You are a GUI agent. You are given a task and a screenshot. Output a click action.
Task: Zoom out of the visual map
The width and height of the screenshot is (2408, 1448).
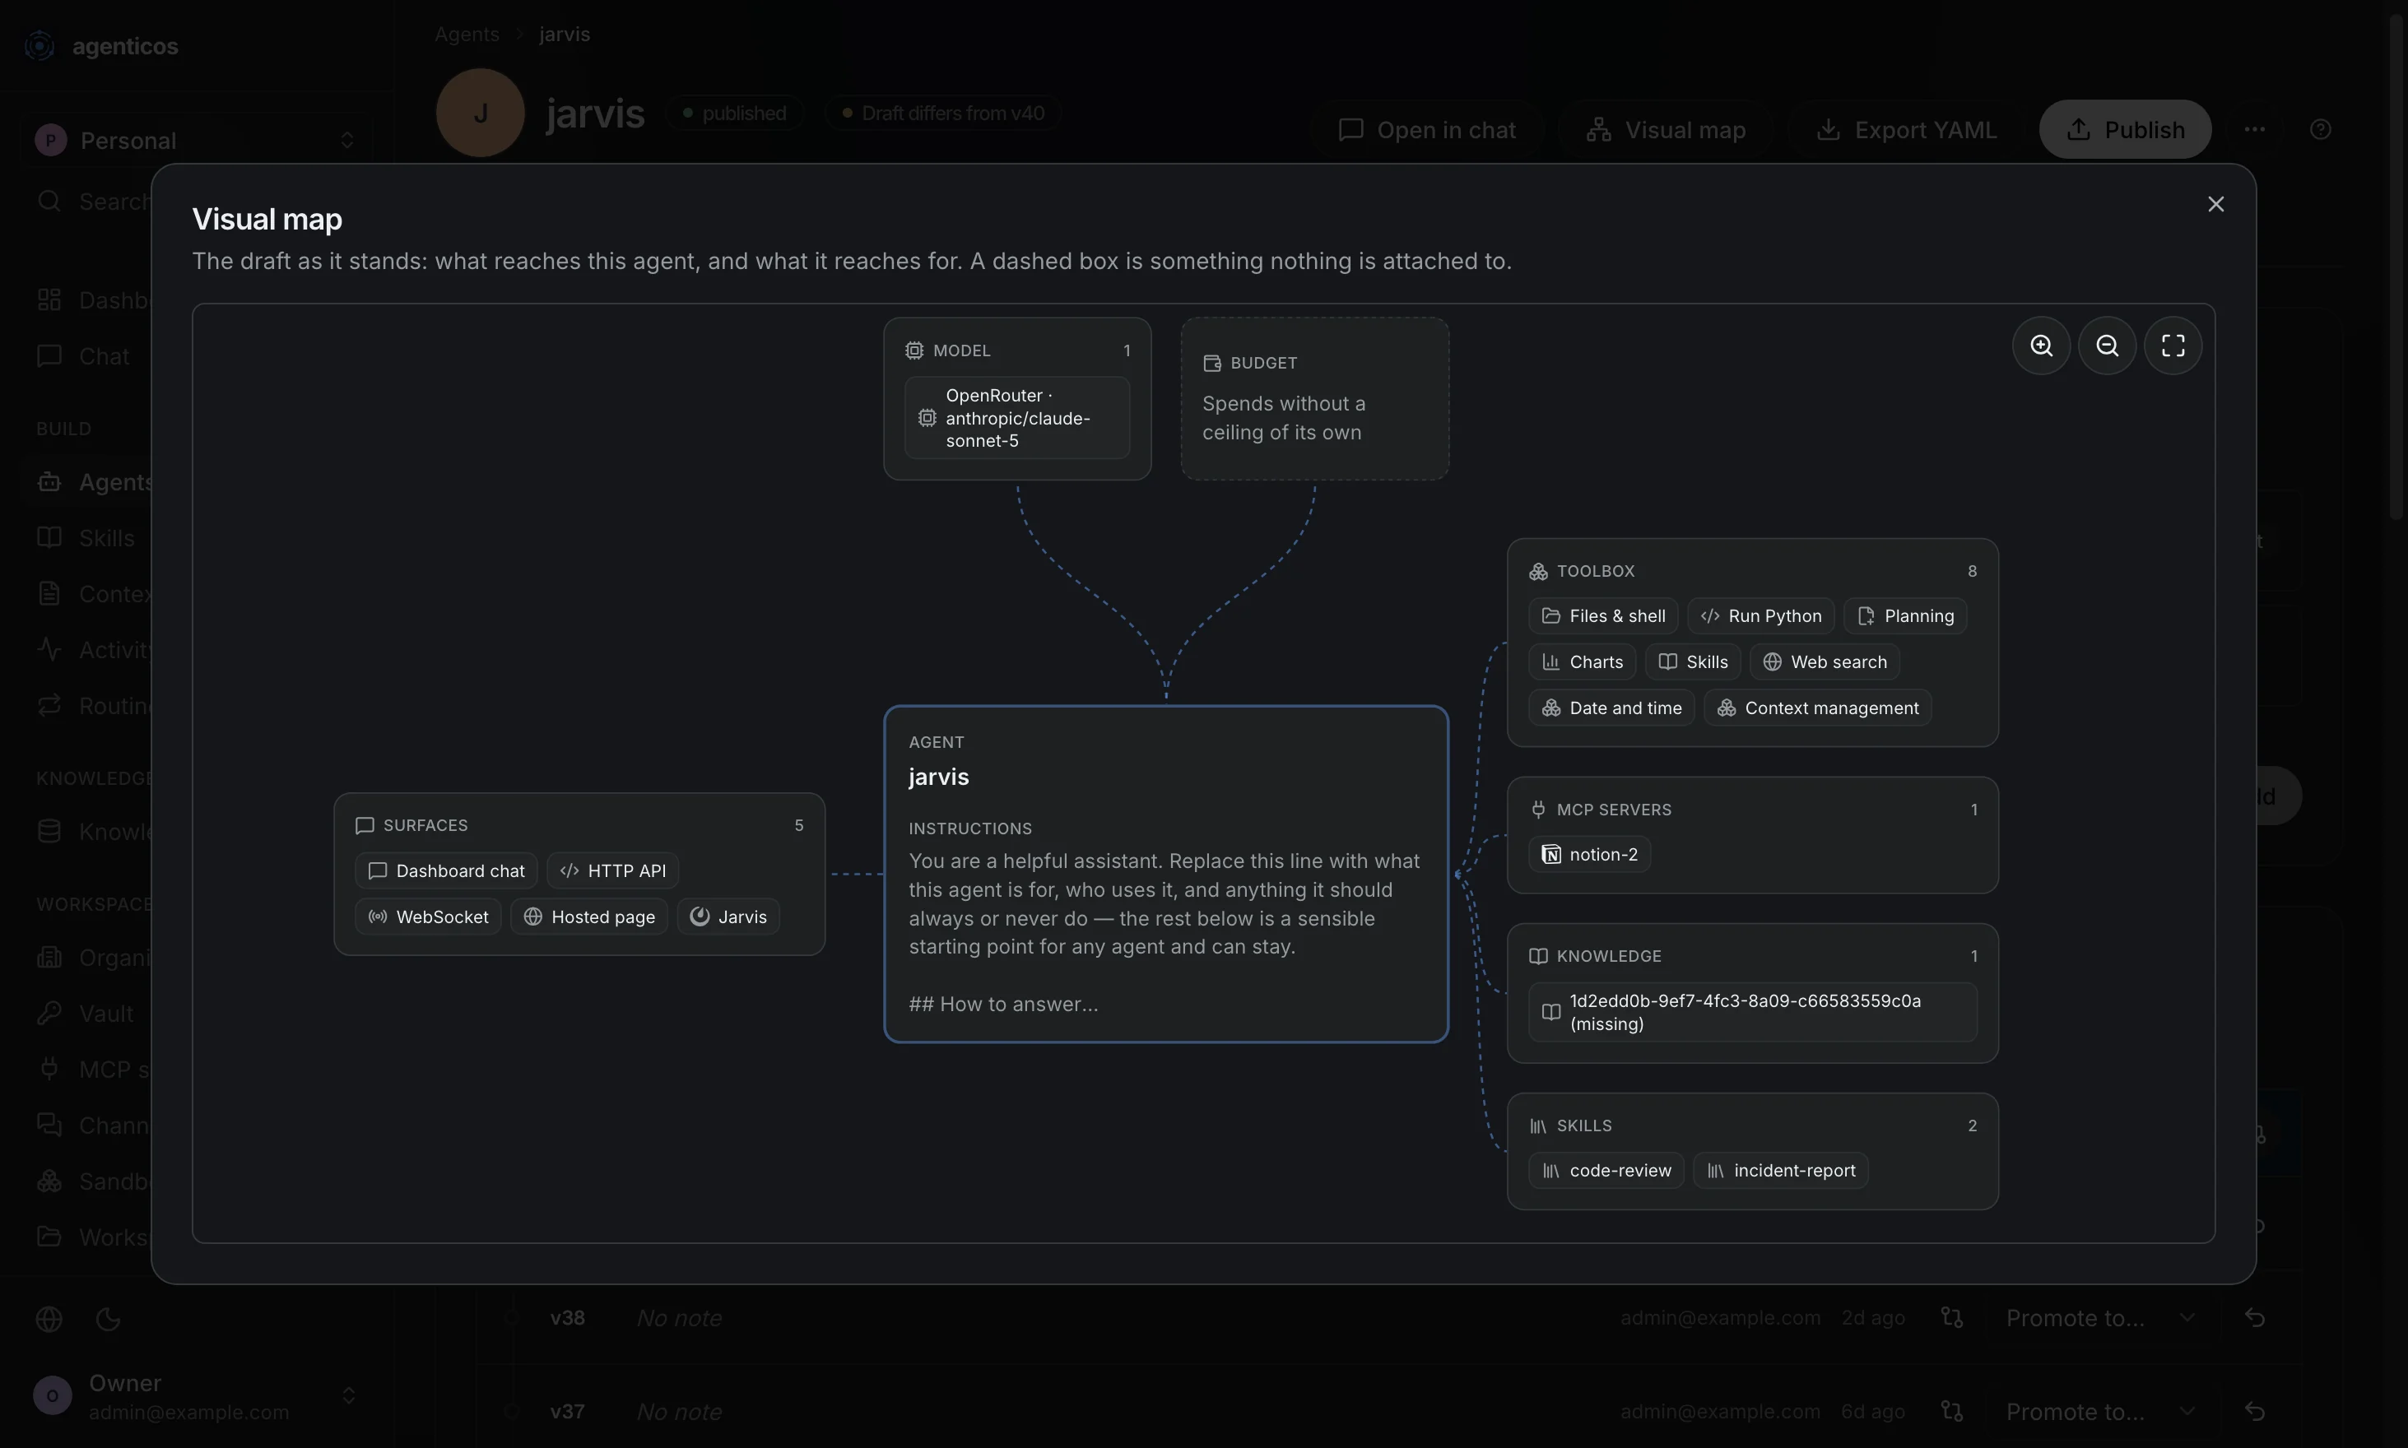(x=2107, y=346)
